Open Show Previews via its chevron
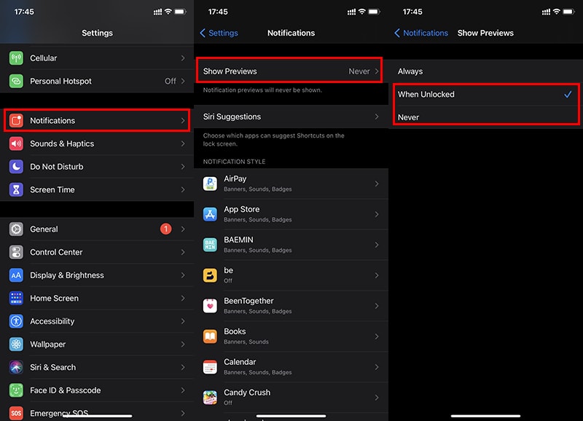The height and width of the screenshot is (421, 583). (x=377, y=71)
